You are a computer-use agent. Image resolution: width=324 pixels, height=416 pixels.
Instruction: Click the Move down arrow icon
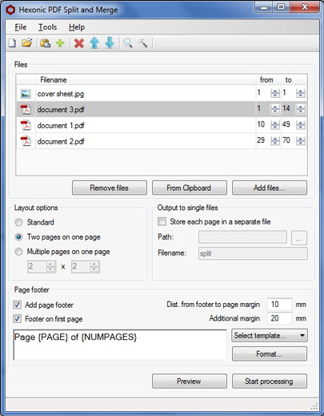tap(110, 43)
